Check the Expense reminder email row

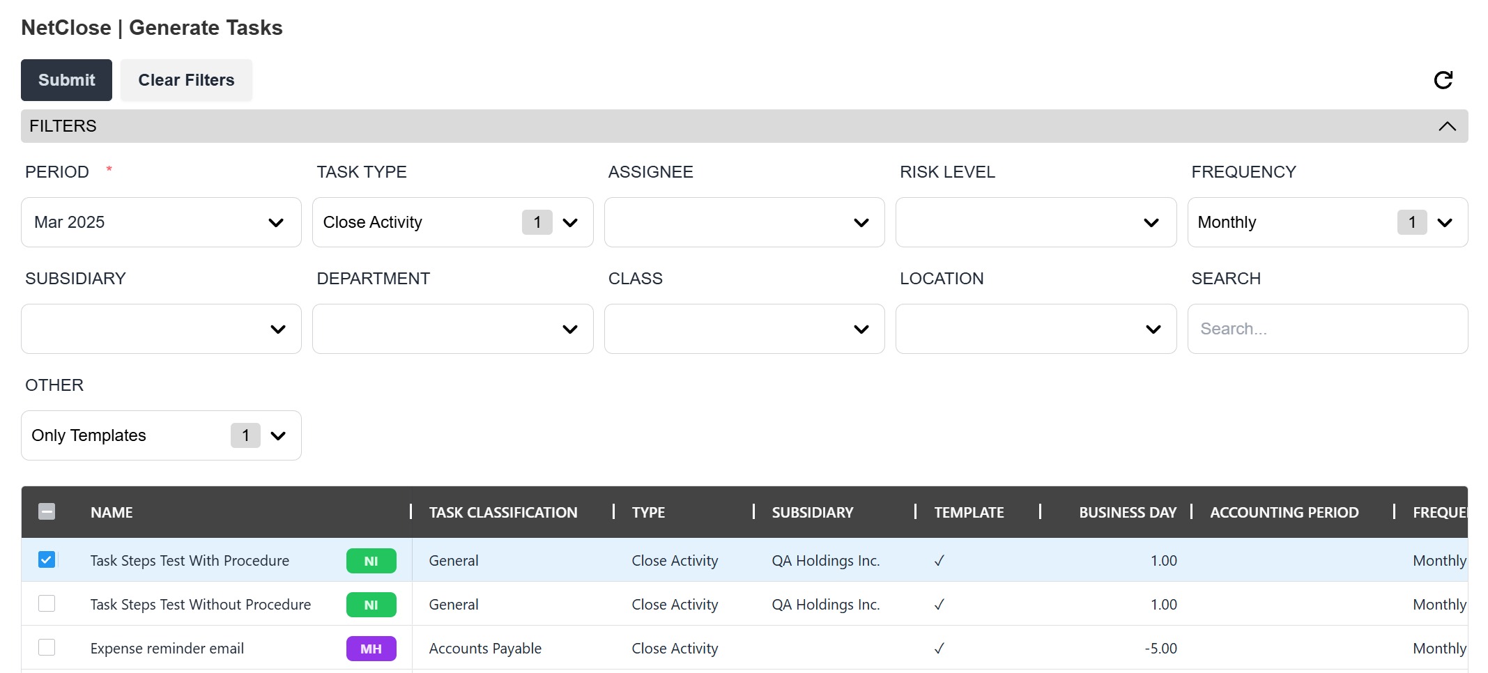pos(47,647)
